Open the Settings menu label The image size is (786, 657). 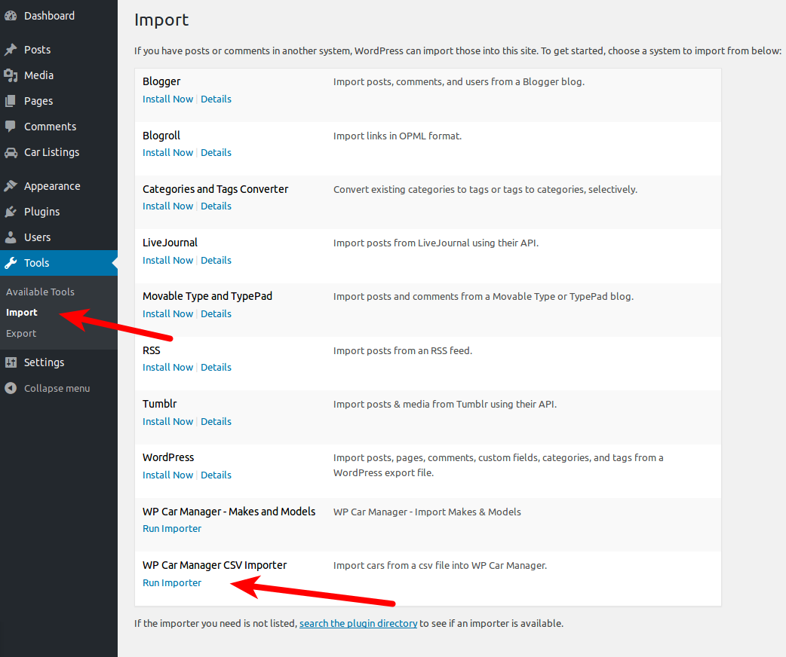[x=44, y=362]
